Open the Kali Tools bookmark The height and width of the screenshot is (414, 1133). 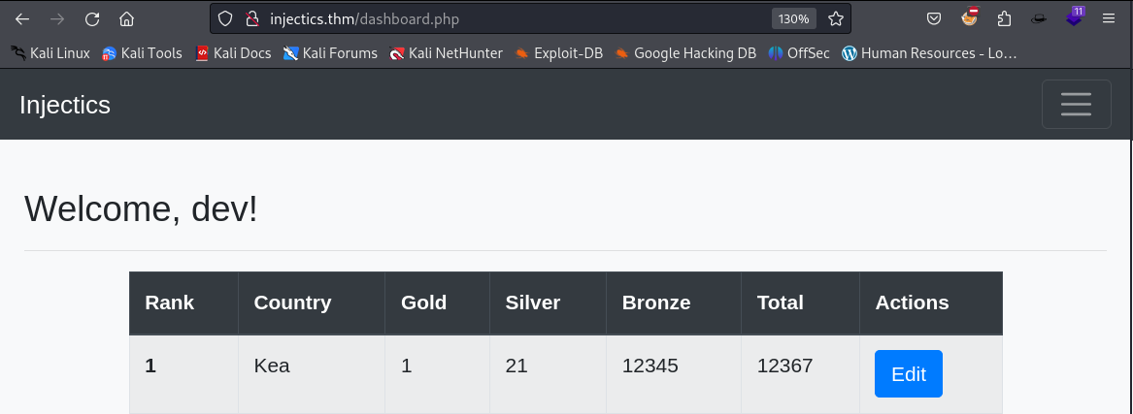tap(142, 52)
